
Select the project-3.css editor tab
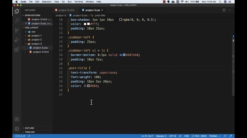[93, 10]
